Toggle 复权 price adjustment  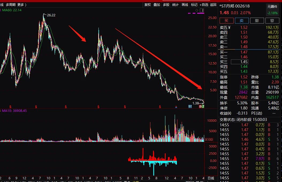coord(148,5)
